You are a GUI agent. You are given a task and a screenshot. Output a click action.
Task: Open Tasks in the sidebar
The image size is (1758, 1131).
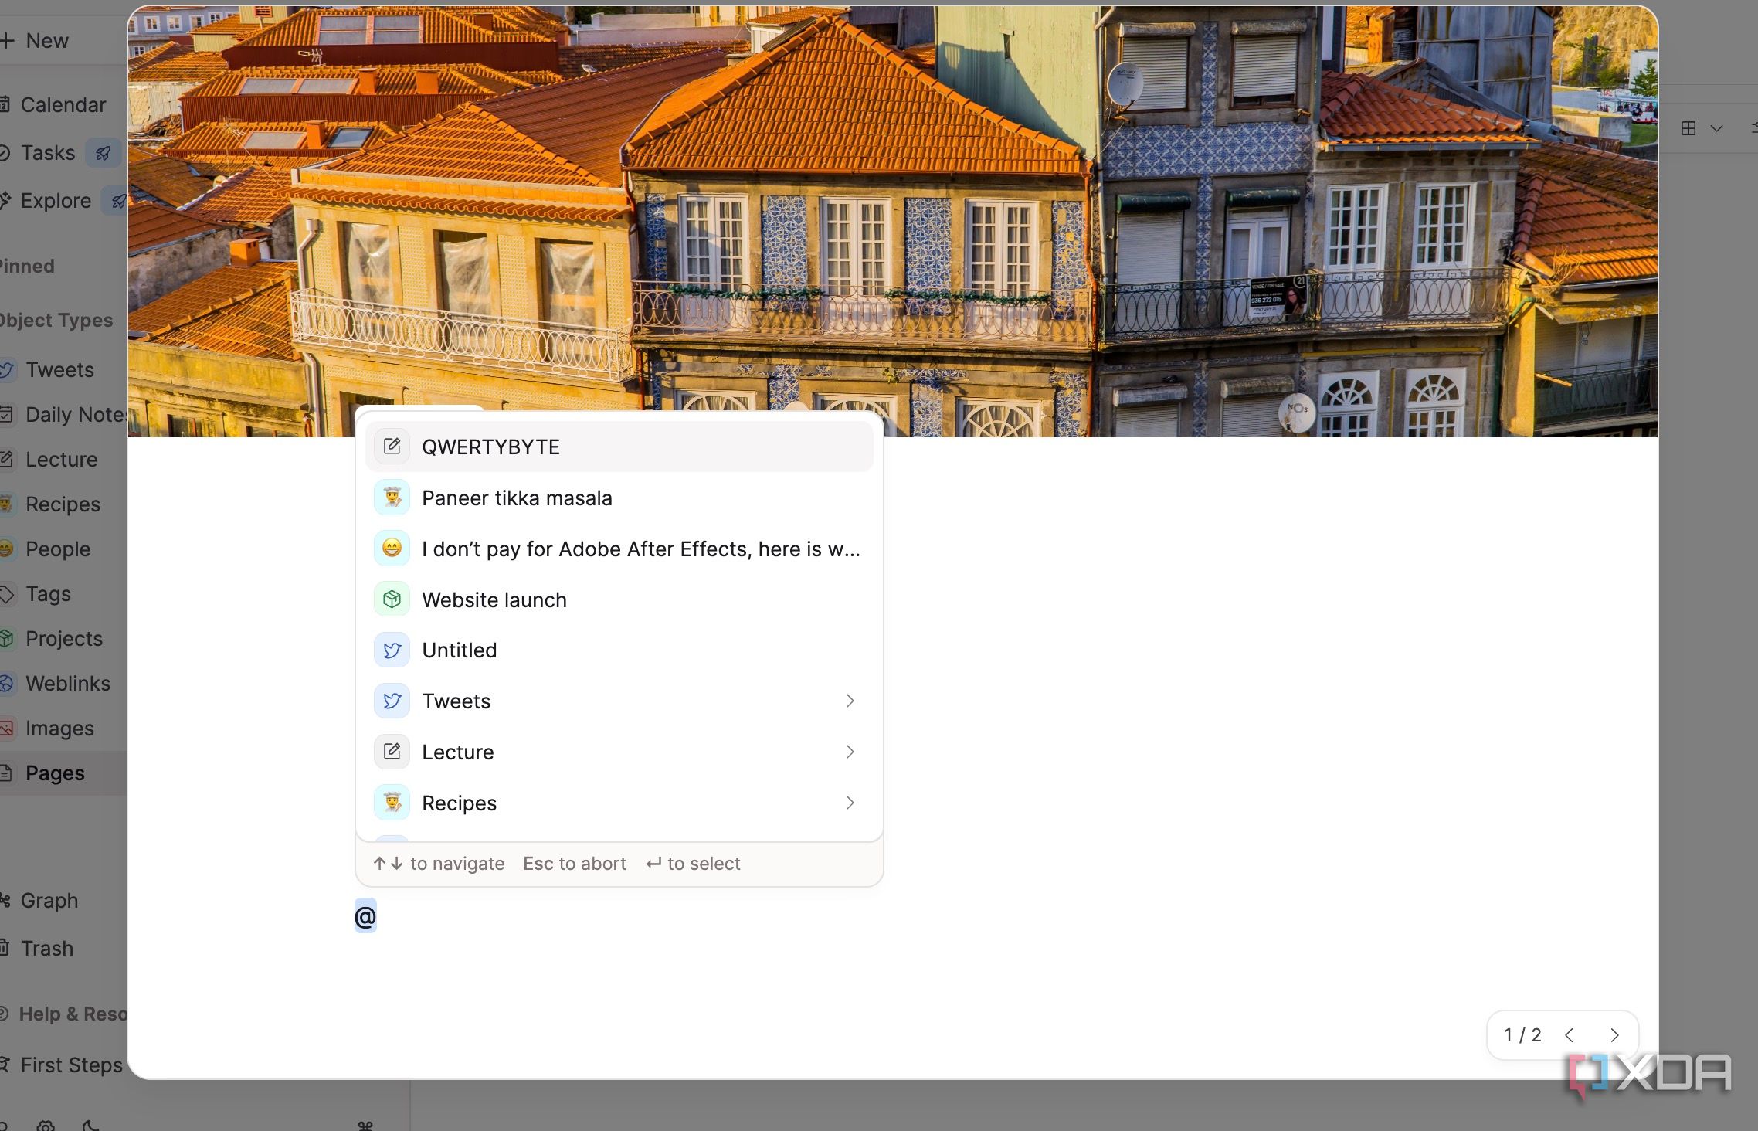point(46,153)
